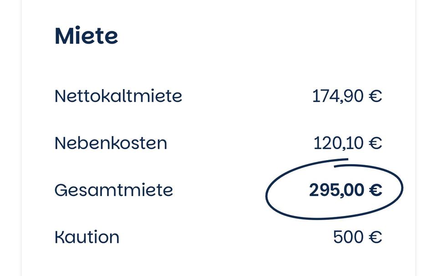Click the bold 295,00 total rent figure
The height and width of the screenshot is (276, 437).
point(337,190)
